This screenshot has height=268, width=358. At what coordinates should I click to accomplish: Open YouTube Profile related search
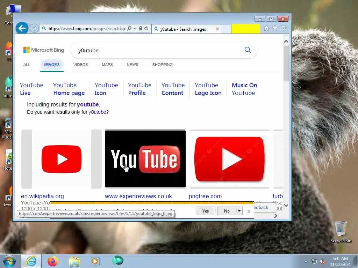pyautogui.click(x=140, y=89)
